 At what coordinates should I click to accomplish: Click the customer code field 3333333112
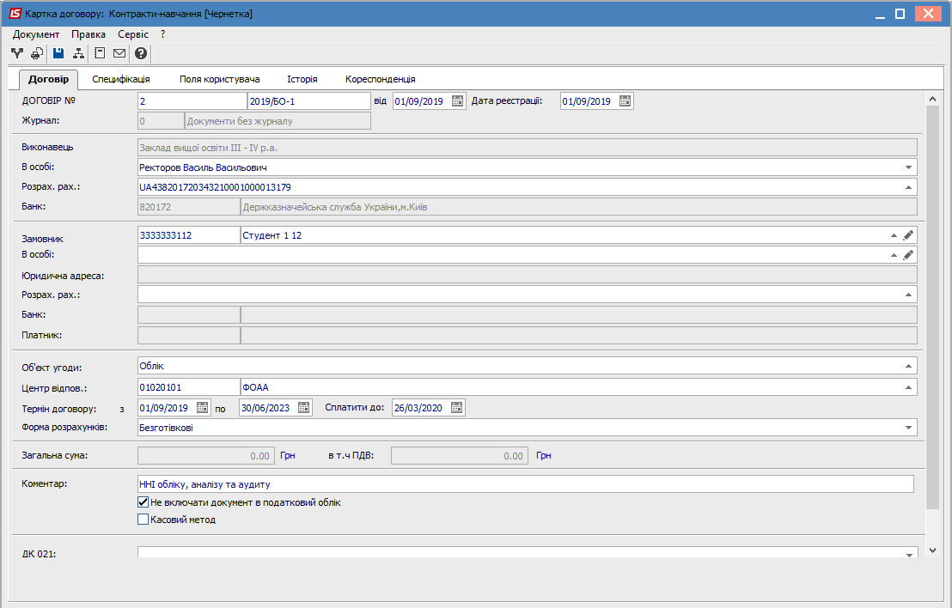189,235
